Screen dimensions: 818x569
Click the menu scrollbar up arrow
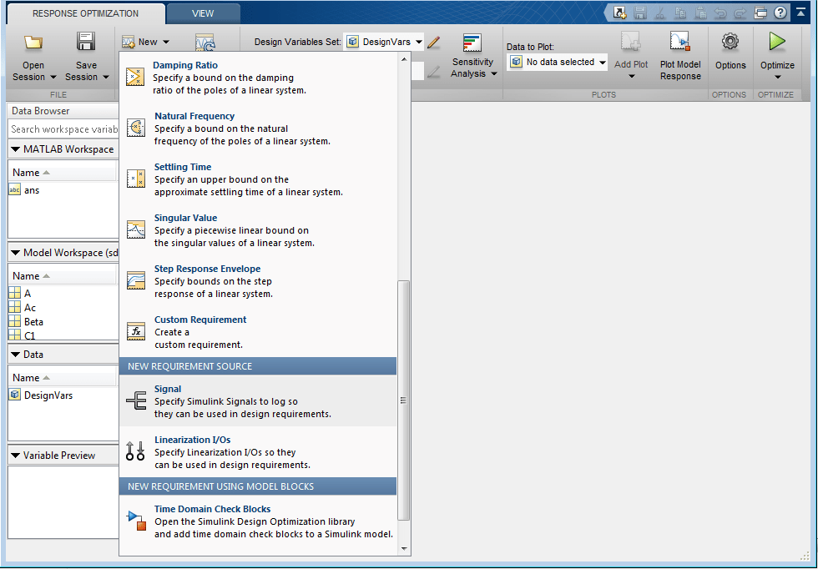click(x=404, y=59)
